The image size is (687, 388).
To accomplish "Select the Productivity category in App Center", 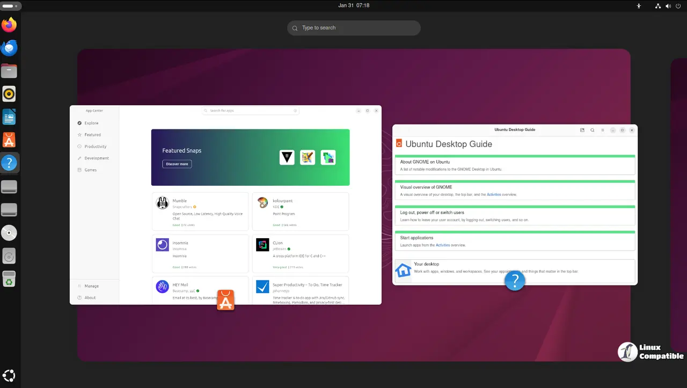I will (95, 147).
